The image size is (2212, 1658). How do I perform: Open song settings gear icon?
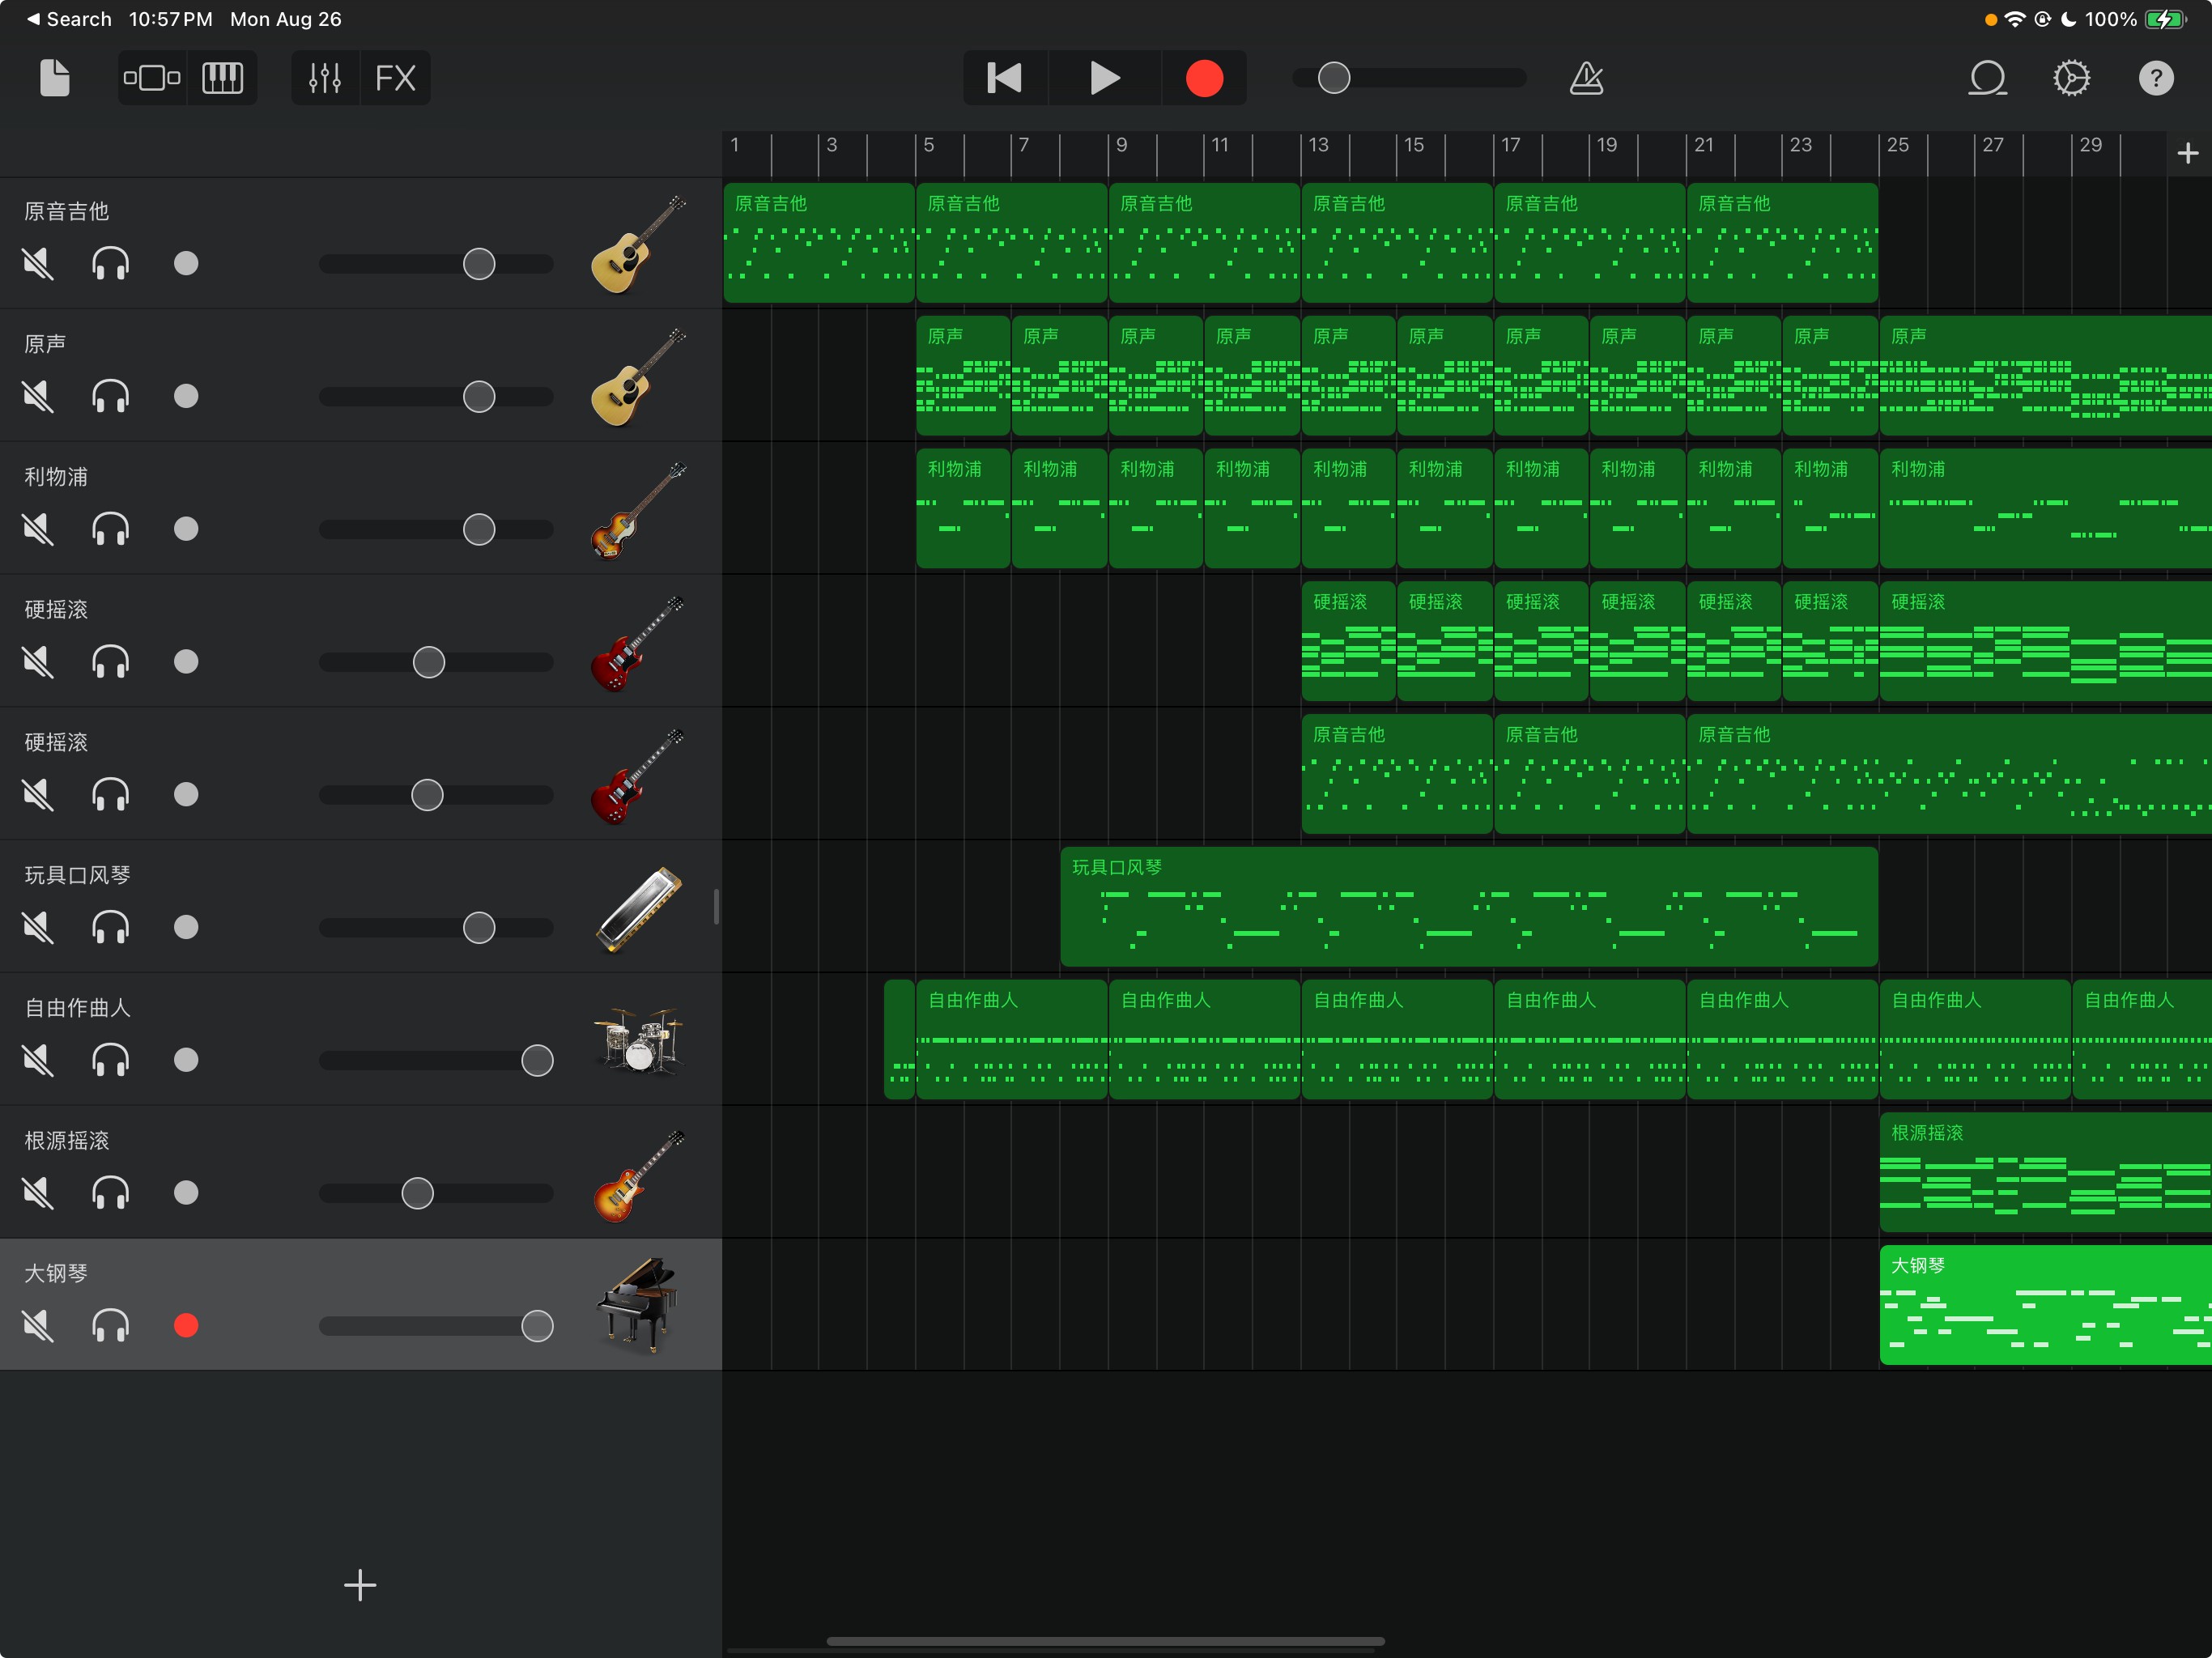coord(2071,78)
